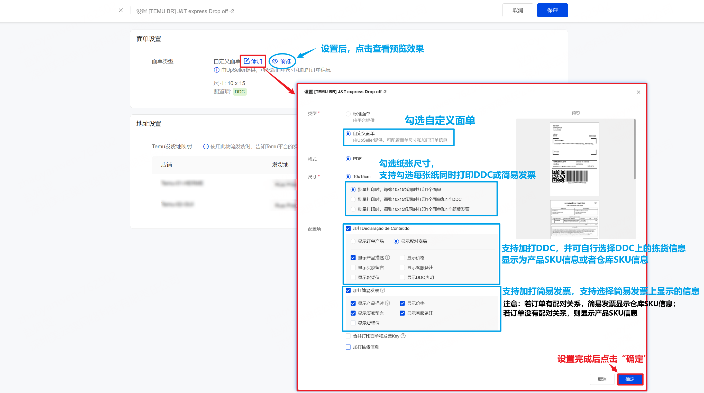
Task: Click the 添加 edit pencil icon
Action: [246, 61]
